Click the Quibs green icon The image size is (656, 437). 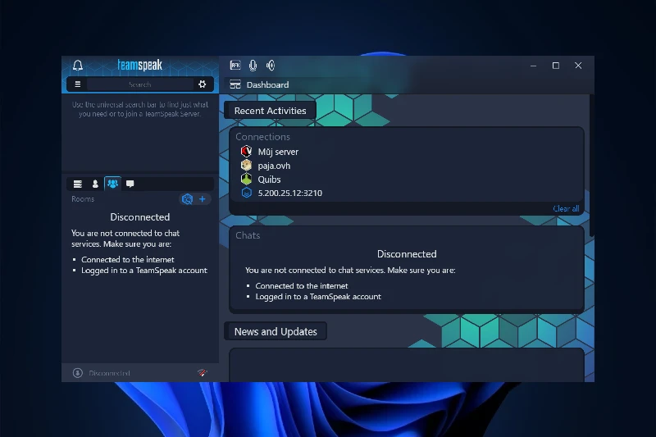click(x=247, y=179)
